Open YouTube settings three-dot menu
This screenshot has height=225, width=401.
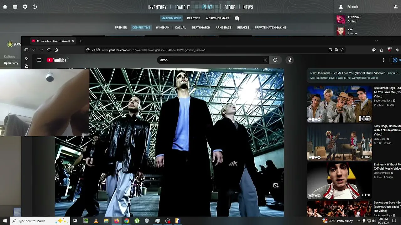[383, 60]
